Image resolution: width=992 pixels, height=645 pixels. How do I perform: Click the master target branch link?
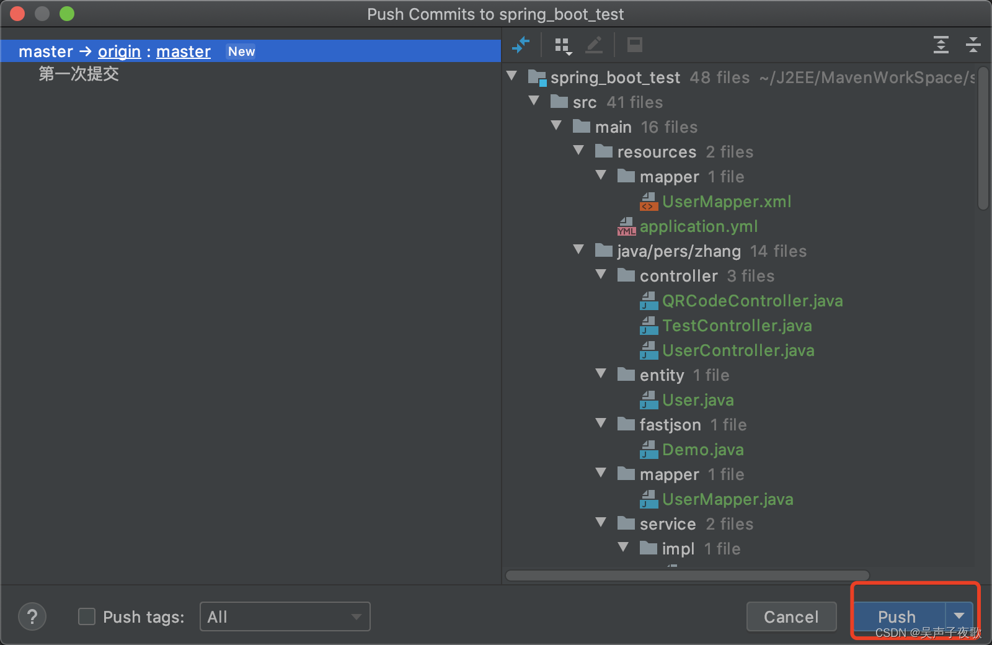click(184, 51)
